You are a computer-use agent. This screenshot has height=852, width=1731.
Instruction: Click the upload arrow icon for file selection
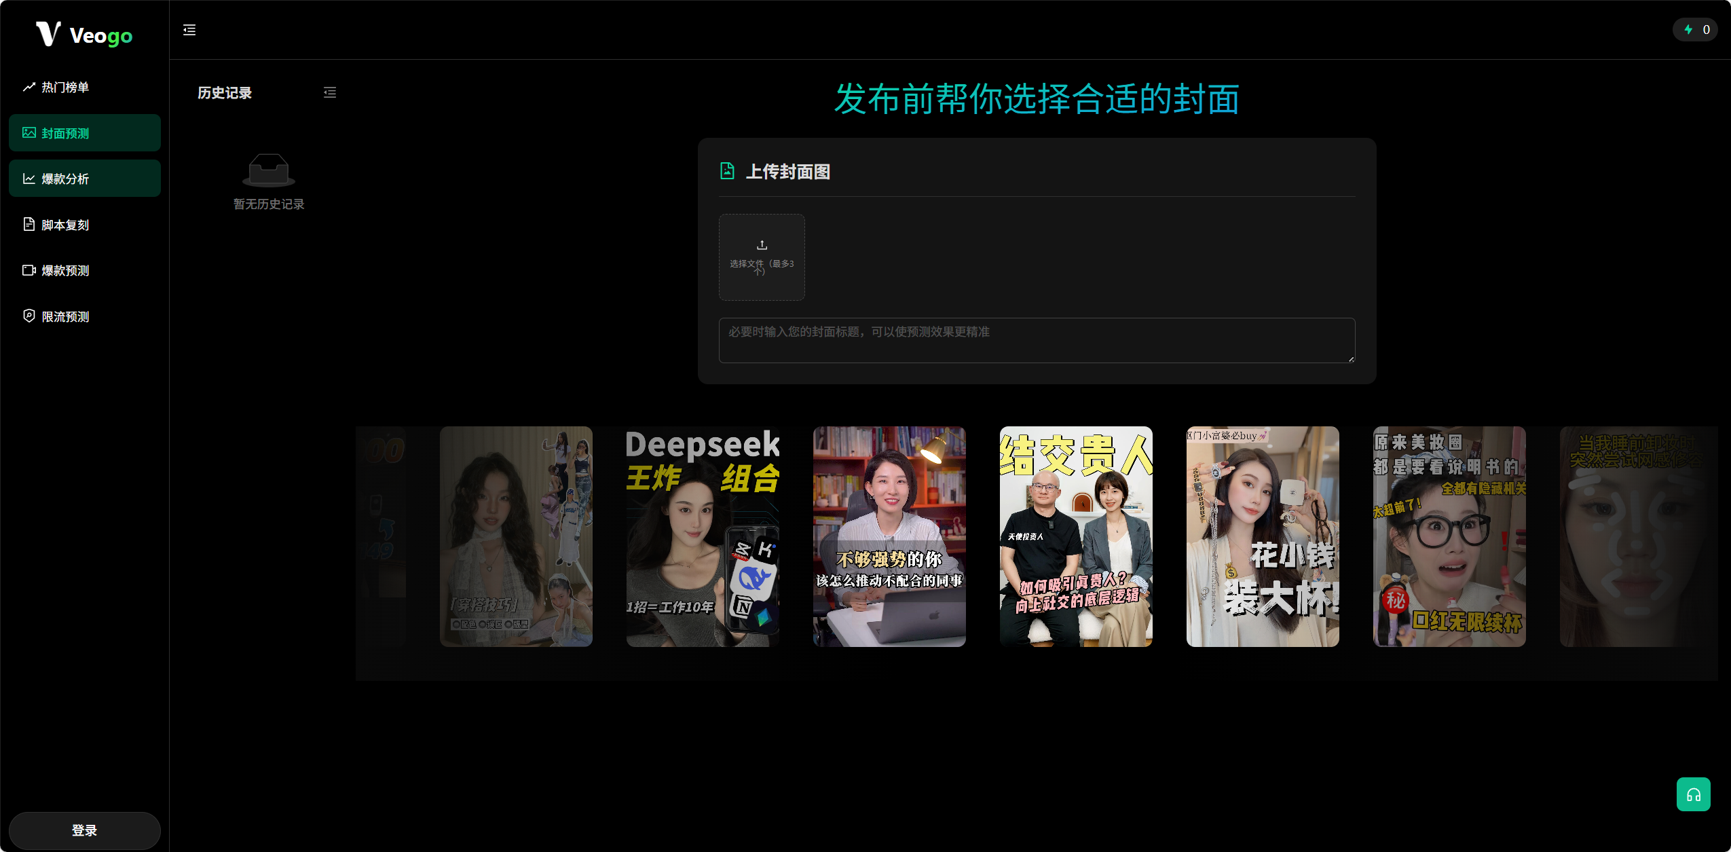click(x=762, y=245)
